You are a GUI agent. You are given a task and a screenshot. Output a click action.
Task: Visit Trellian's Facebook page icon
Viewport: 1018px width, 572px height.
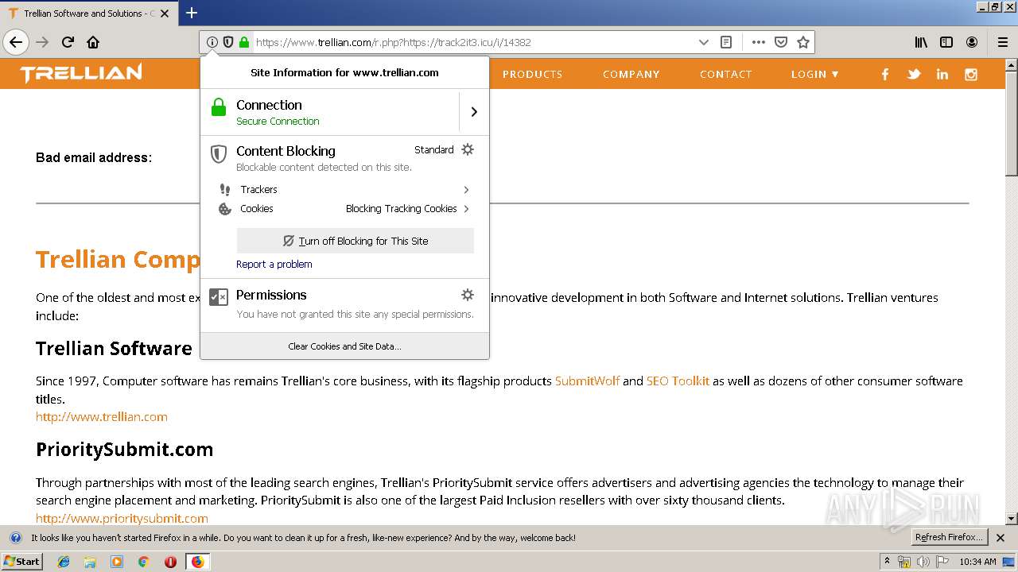coord(885,74)
